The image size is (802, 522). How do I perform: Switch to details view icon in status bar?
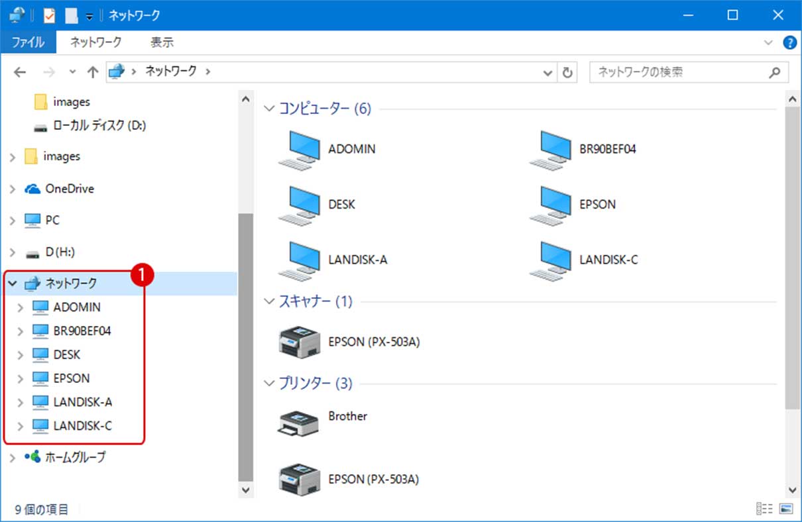coord(764,509)
